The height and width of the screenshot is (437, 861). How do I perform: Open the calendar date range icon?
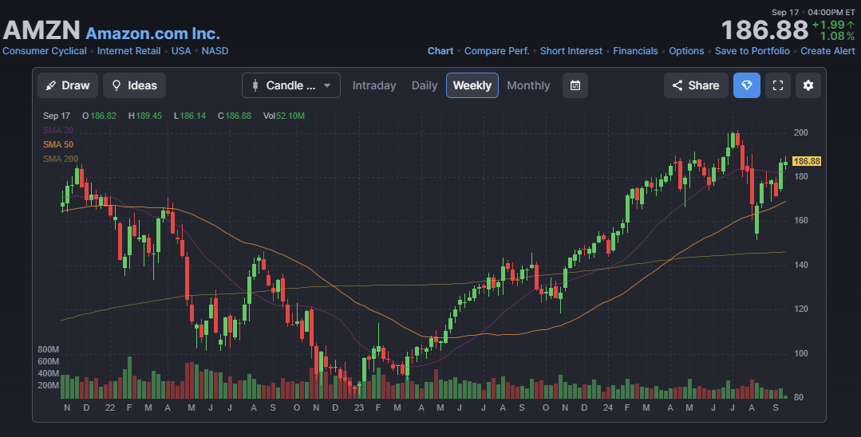click(x=575, y=85)
